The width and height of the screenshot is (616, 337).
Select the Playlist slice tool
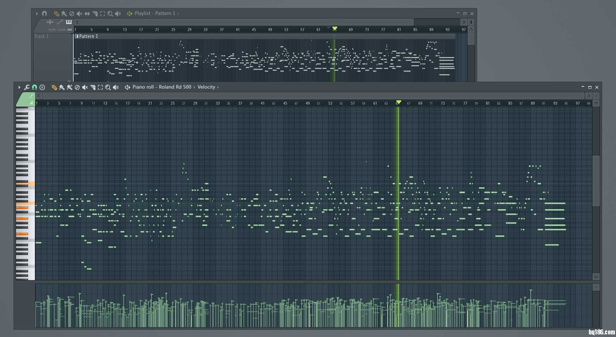coord(95,13)
